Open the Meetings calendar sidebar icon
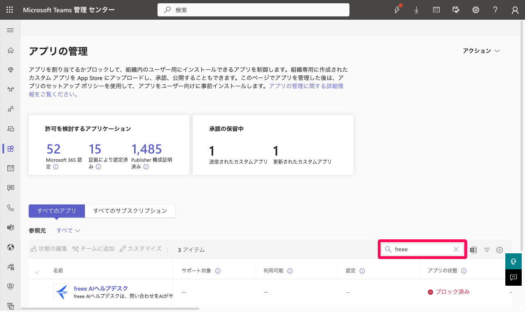 (x=11, y=168)
